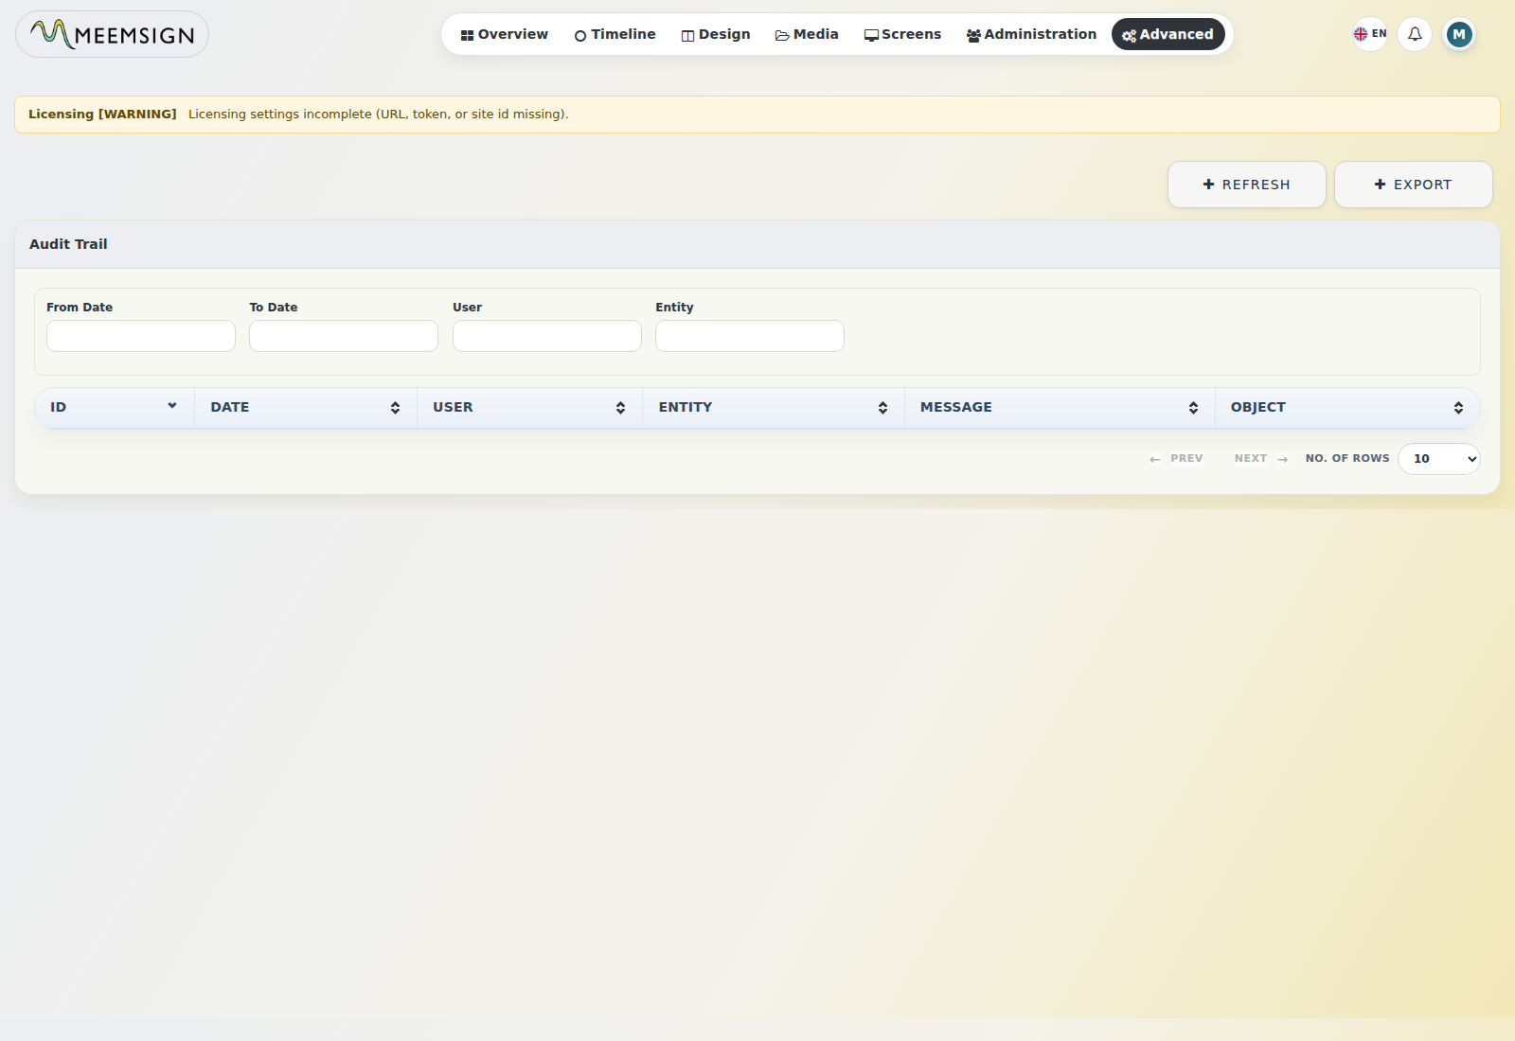Focus the From Date field
Viewport: 1515px width, 1041px height.
pos(141,336)
